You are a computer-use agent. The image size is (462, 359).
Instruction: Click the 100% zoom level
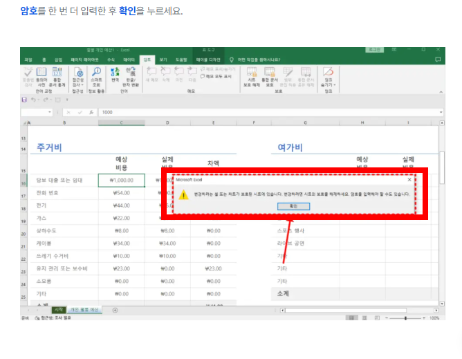pos(434,318)
